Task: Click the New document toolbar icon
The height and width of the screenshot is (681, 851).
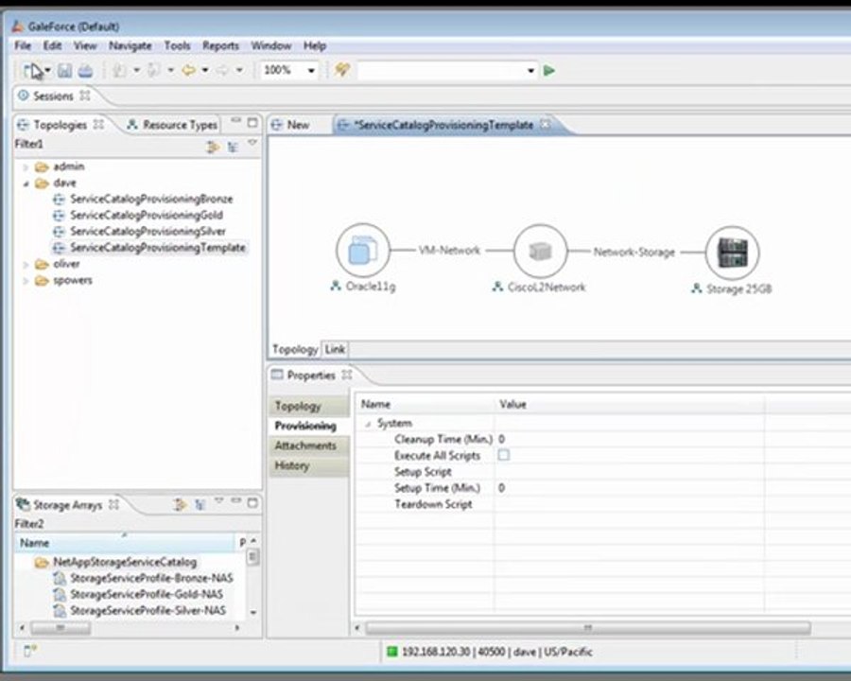Action: click(x=32, y=71)
